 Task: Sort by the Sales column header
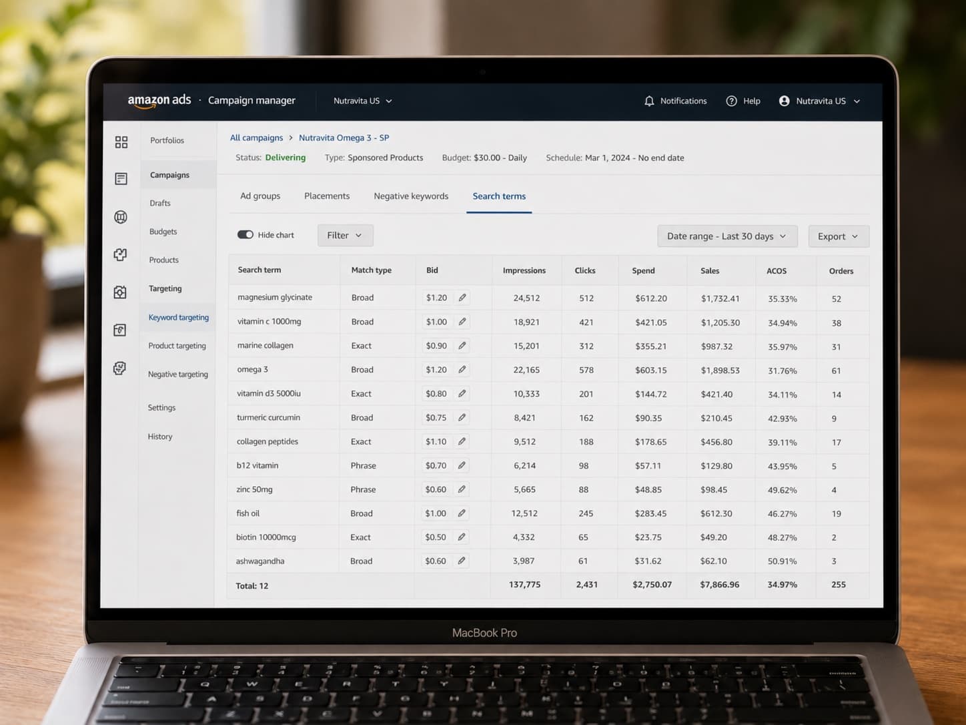(x=710, y=271)
